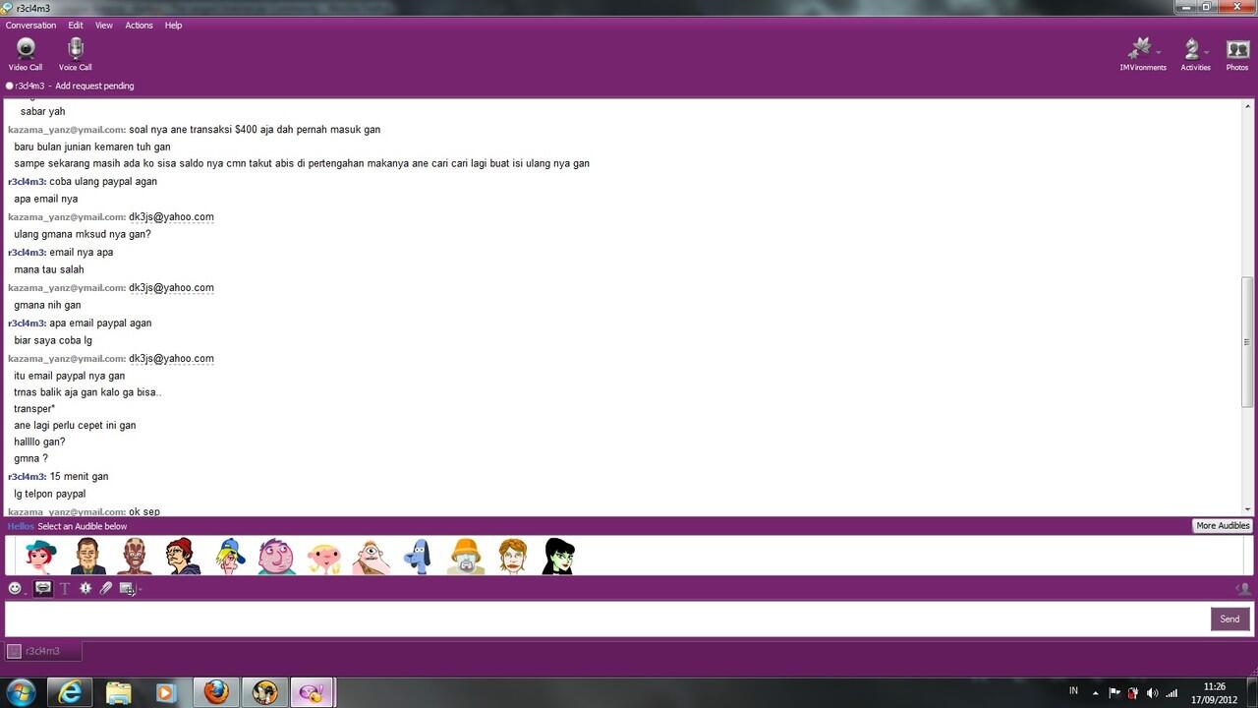Open the Edit menu
Image resolution: width=1258 pixels, height=708 pixels.
tap(76, 26)
